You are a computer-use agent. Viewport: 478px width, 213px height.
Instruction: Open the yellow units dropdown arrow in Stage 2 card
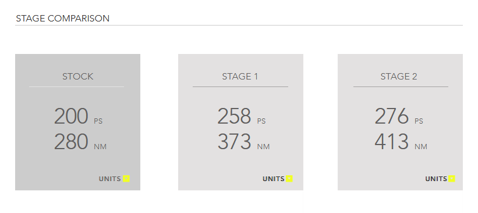(452, 179)
